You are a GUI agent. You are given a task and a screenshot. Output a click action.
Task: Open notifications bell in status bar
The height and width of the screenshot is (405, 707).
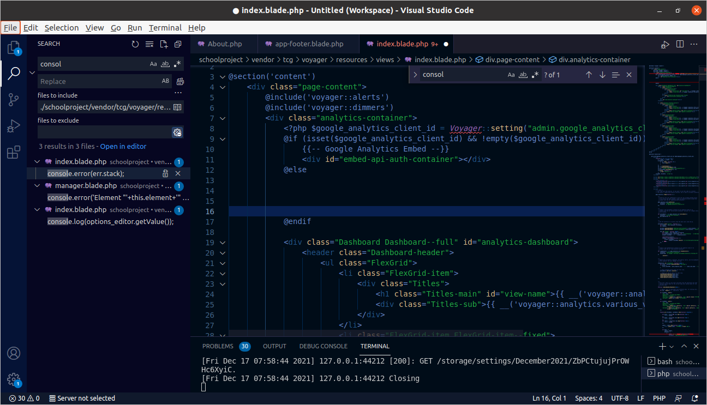coord(693,398)
